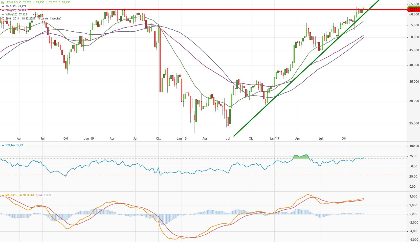The width and height of the screenshot is (420, 242).
Task: Click the 'Jan'15' label on time axis
Action: point(89,139)
